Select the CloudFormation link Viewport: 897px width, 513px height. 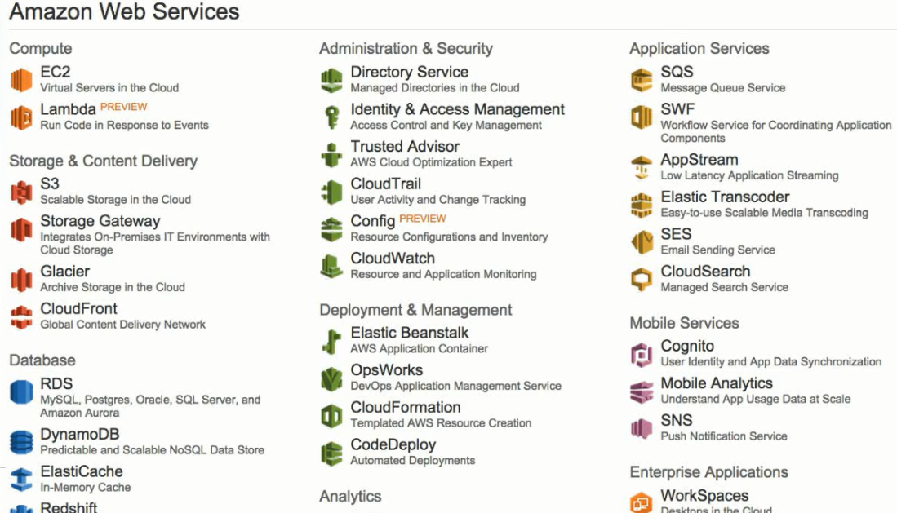pos(406,407)
